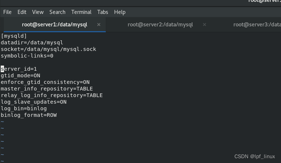The width and height of the screenshot is (281, 163).
Task: Click the socket=/data/mysql/mysql.sock line
Action: pos(48,49)
